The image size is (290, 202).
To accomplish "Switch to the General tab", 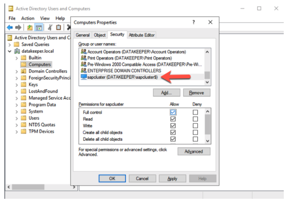I will pos(83,35).
